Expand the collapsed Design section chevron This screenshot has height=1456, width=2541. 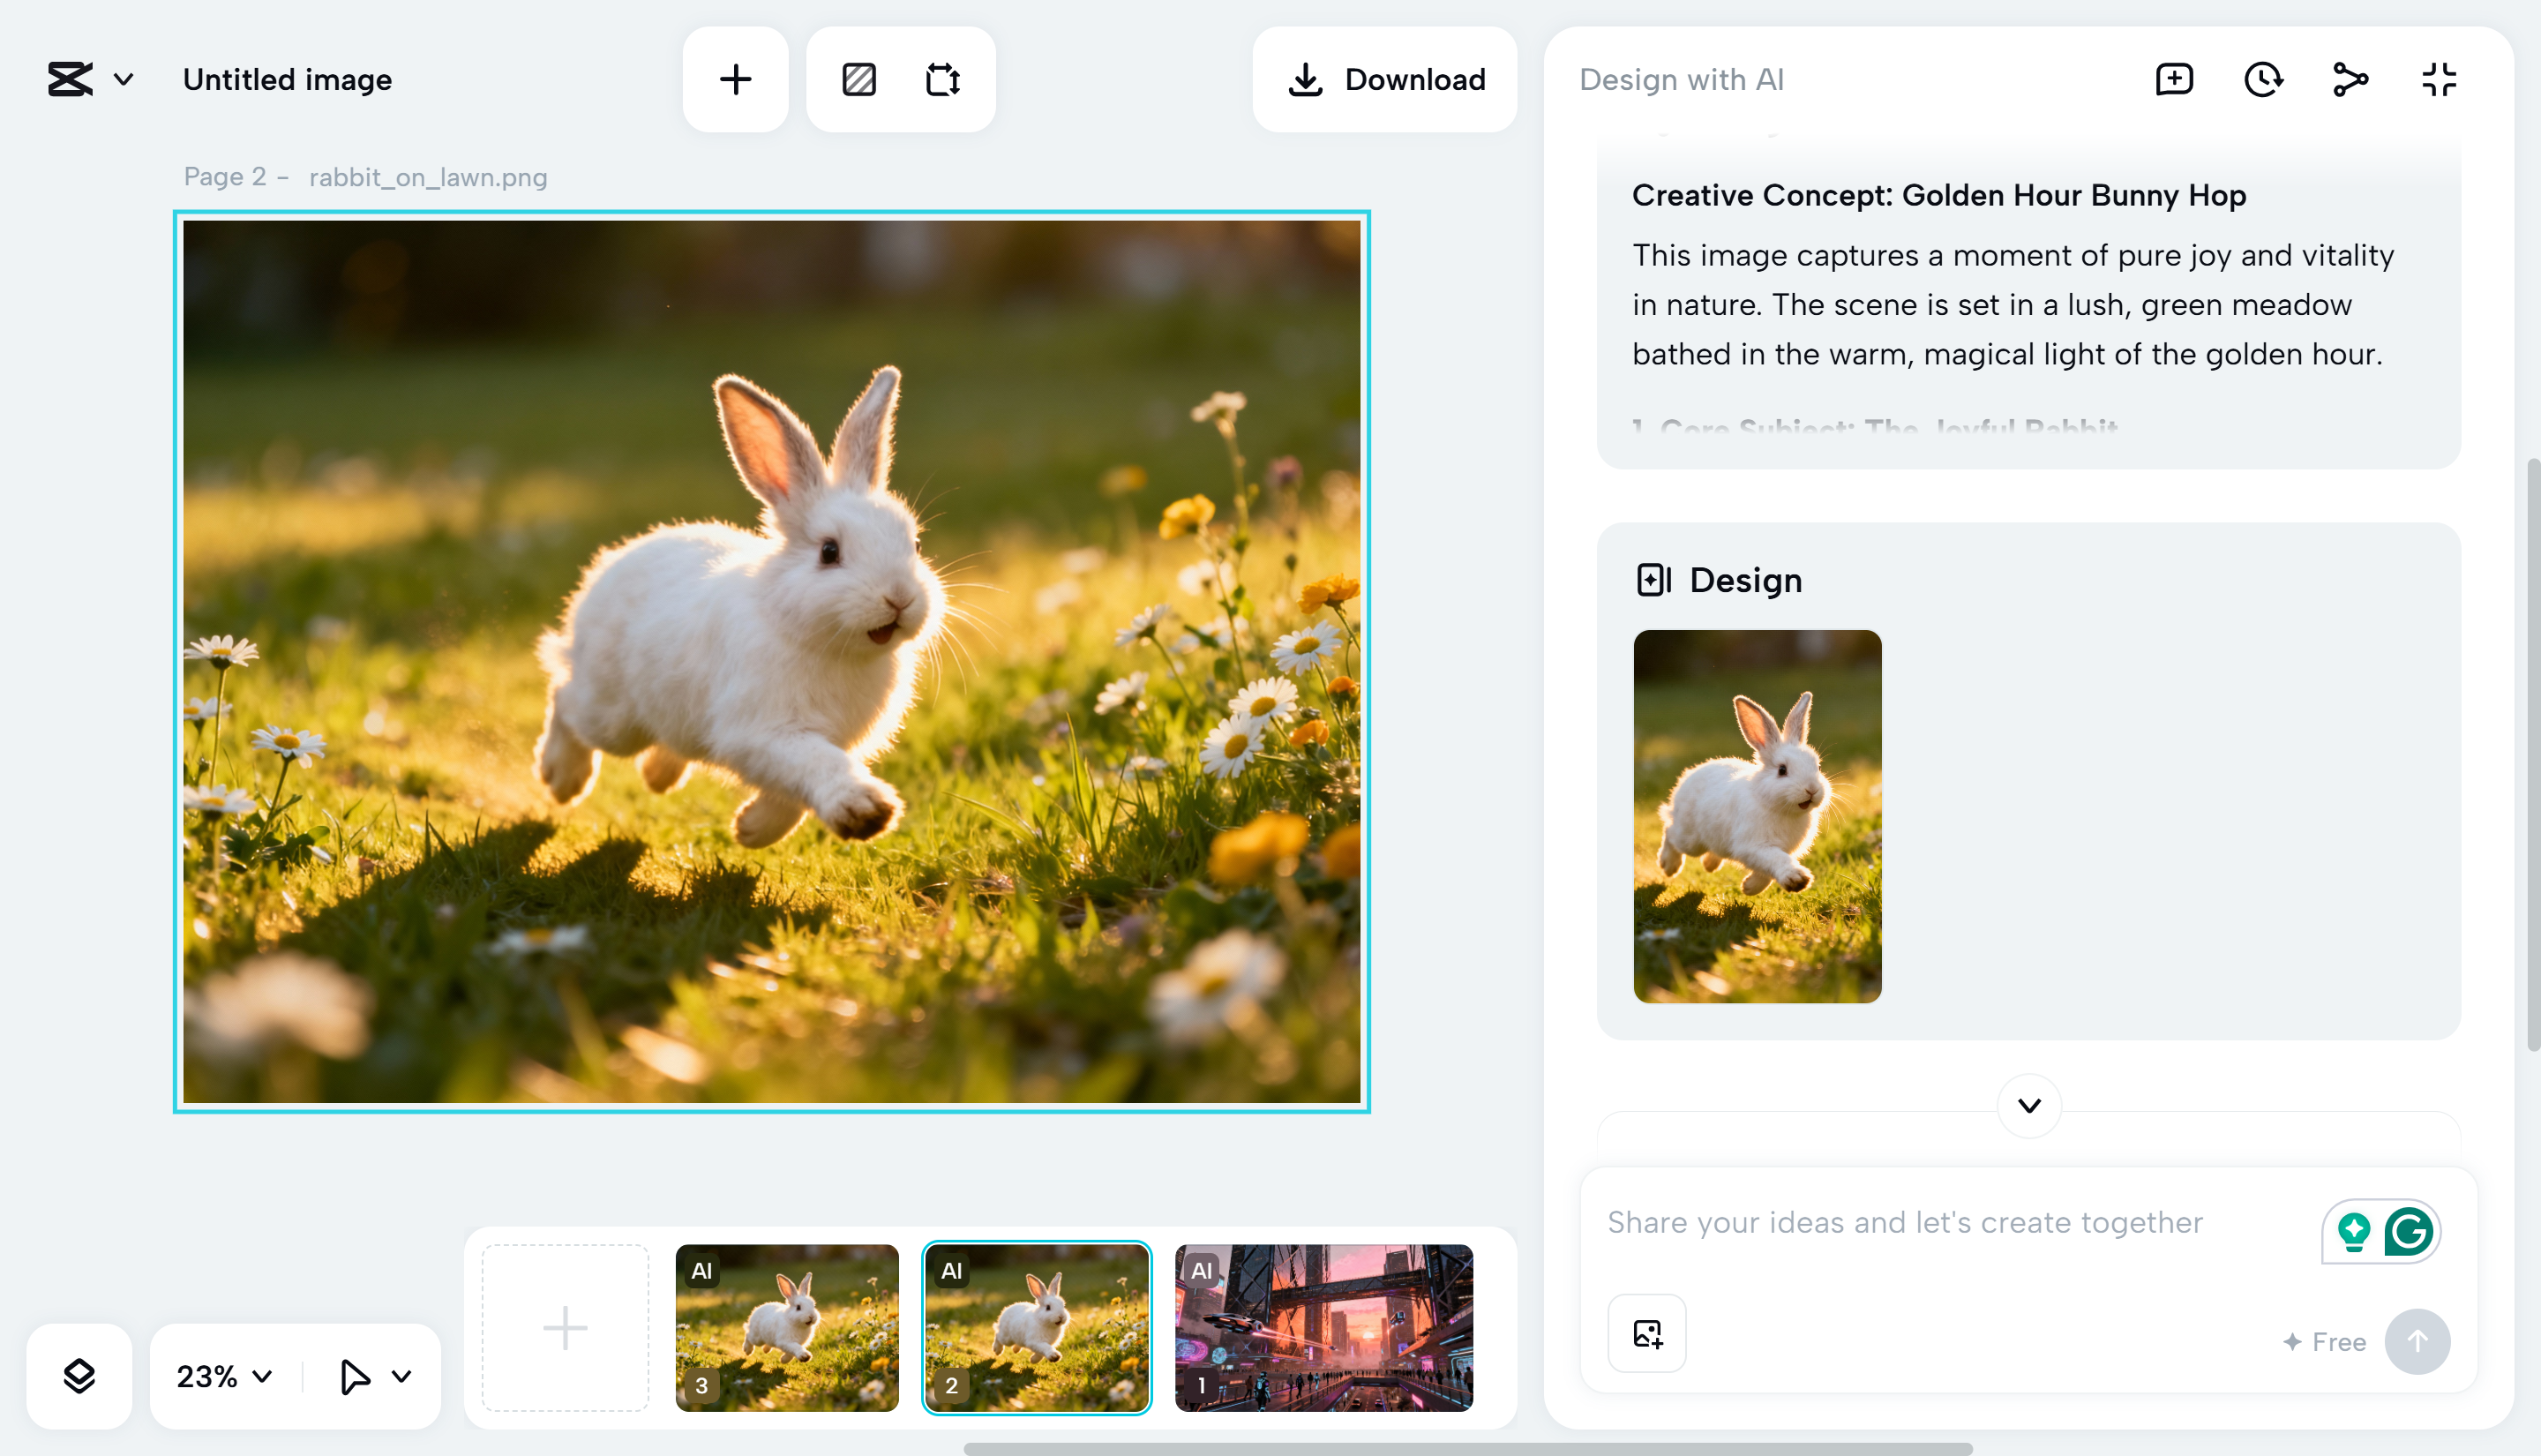click(2028, 1106)
